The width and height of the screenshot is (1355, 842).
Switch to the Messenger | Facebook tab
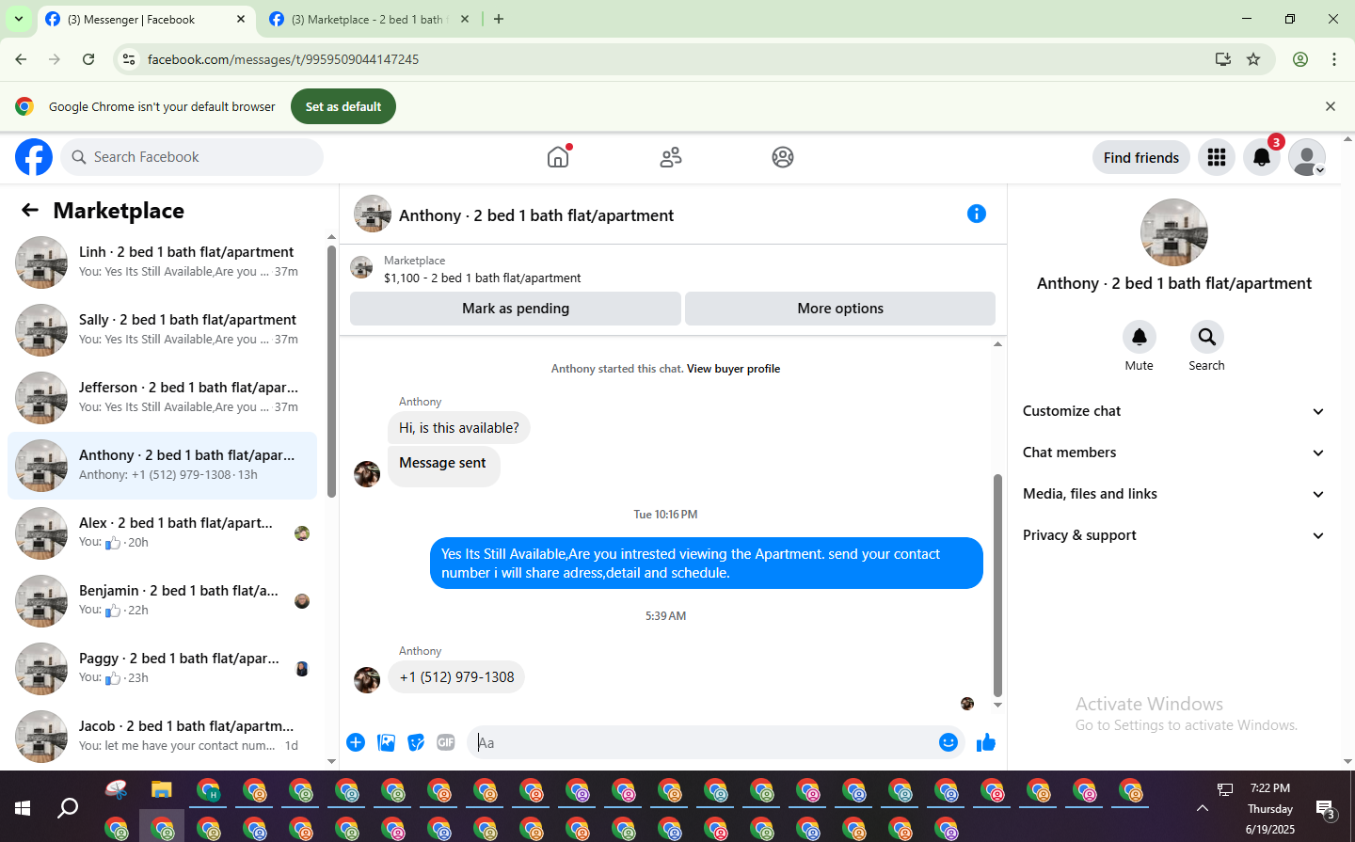click(146, 20)
